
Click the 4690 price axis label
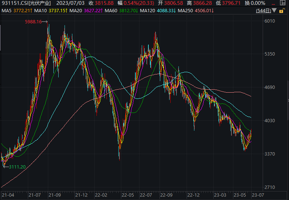pos(270,87)
